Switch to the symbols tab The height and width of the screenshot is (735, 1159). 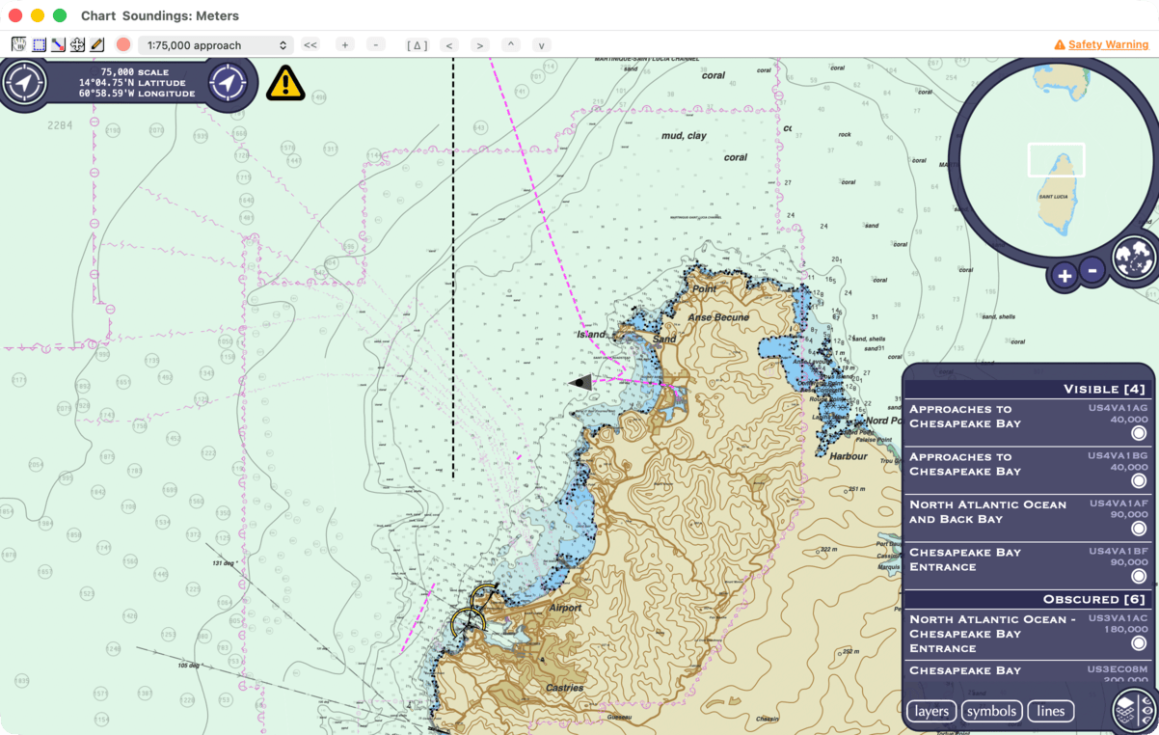coord(992,712)
